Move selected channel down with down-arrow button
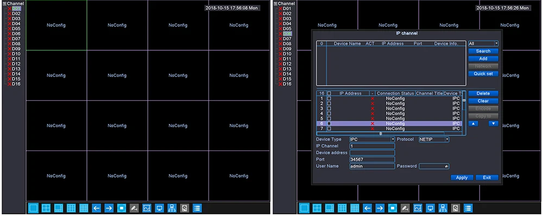The image size is (543, 216). 493,123
